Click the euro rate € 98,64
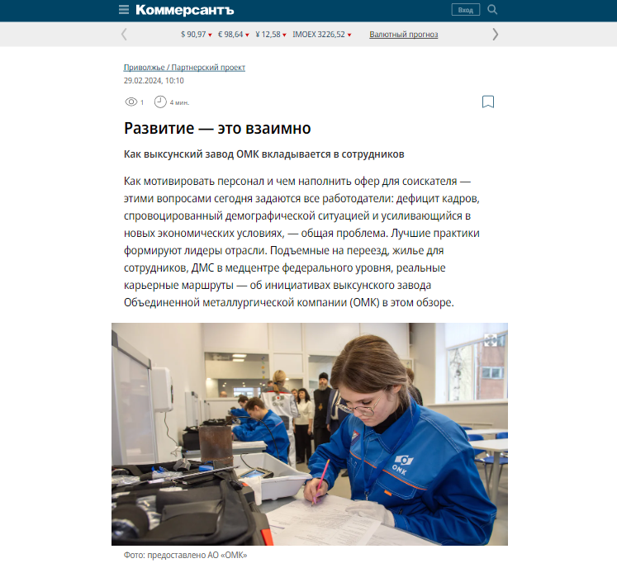The image size is (617, 568). click(234, 34)
